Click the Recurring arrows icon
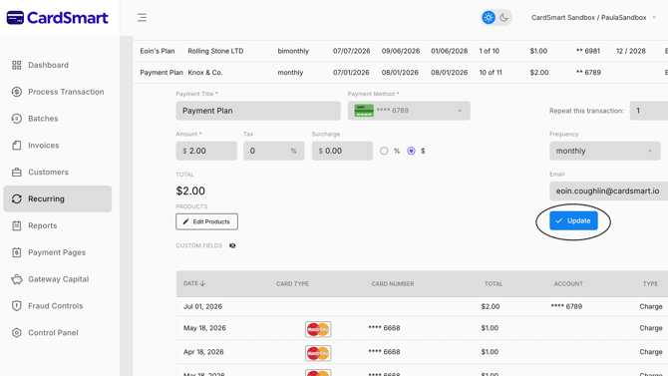This screenshot has width=668, height=376. pos(17,198)
